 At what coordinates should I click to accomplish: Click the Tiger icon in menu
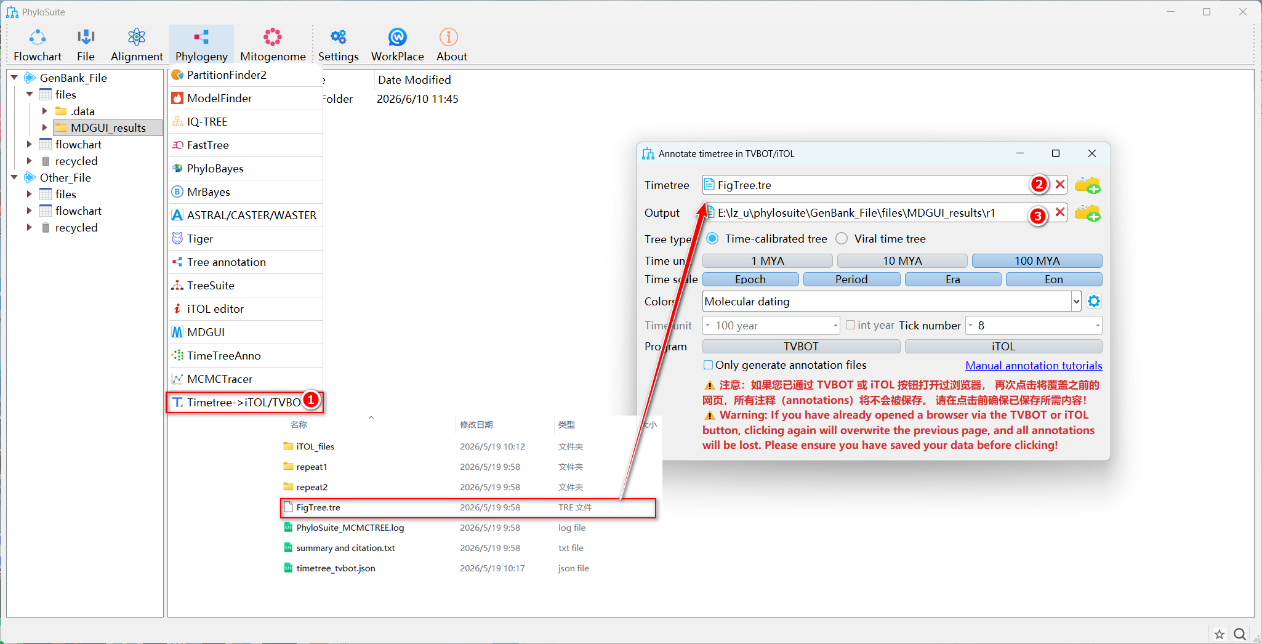coord(177,239)
